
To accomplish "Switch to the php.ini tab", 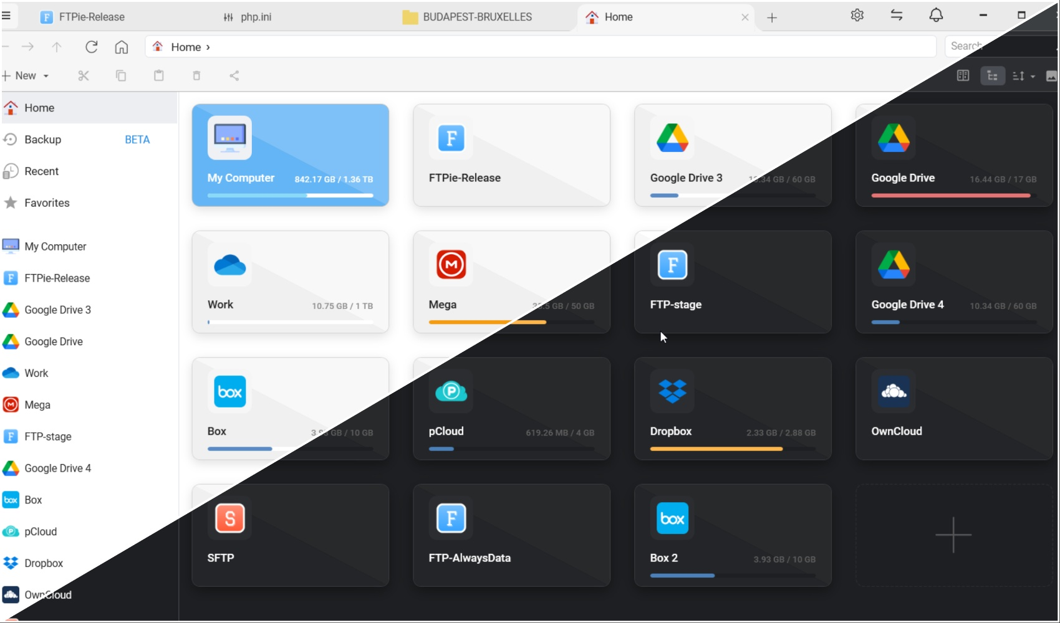I will tap(248, 17).
